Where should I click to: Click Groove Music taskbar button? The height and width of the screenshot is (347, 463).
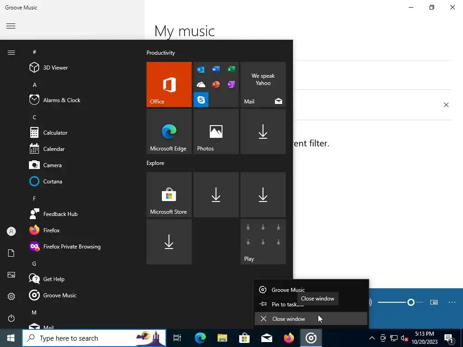311,338
